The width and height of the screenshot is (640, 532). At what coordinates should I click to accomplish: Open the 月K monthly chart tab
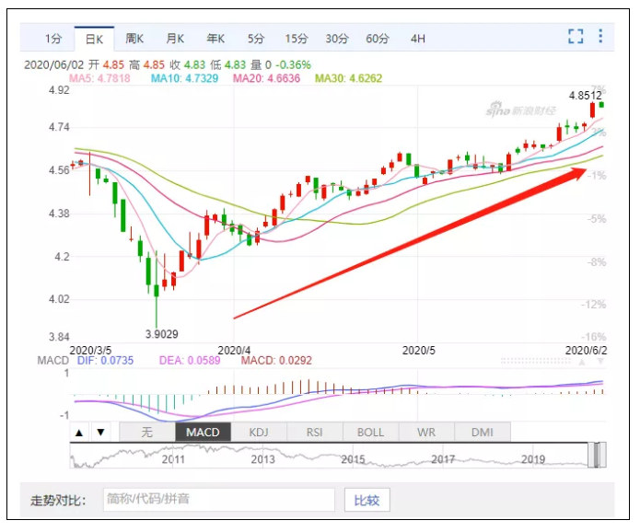pyautogui.click(x=175, y=39)
